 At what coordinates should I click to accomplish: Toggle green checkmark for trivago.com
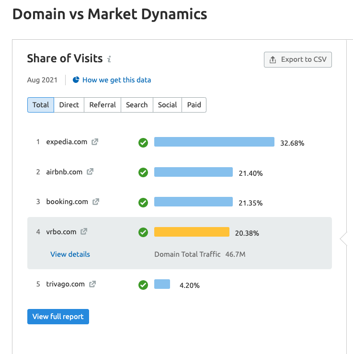[143, 285]
